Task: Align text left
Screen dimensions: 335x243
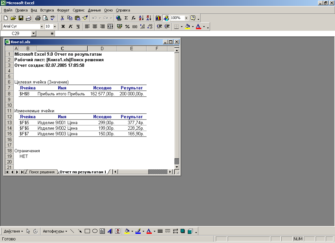Action: pyautogui.click(x=87, y=27)
